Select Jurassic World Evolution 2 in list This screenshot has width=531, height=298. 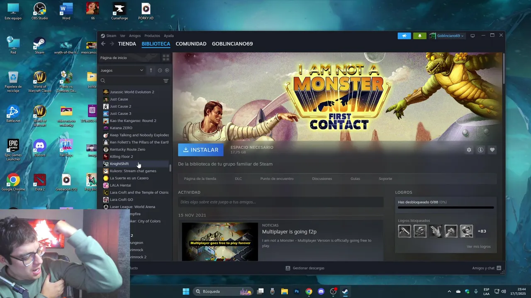pos(132,92)
